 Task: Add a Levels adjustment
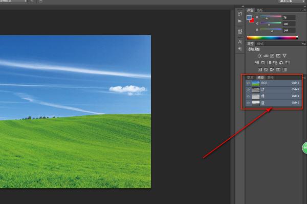(266, 56)
